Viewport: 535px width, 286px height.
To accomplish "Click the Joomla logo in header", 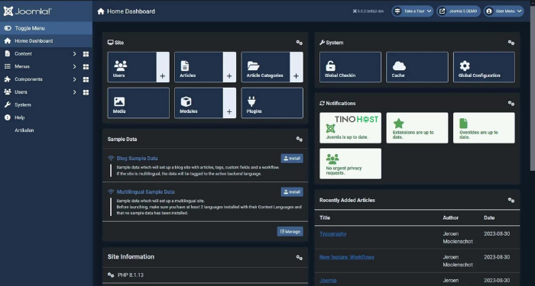I will (x=28, y=11).
